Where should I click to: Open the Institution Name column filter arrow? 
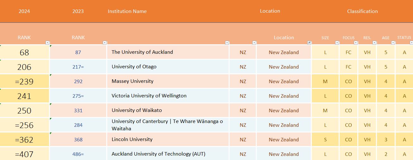(x=227, y=43)
